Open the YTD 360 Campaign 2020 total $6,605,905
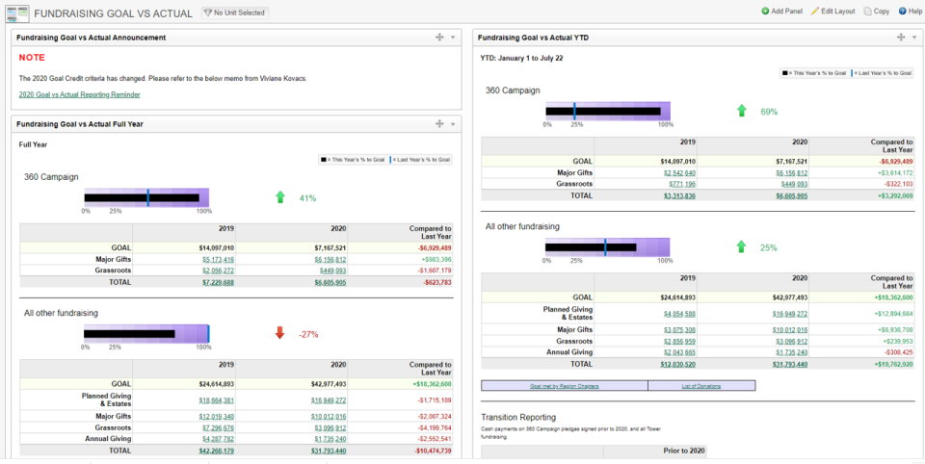 (x=792, y=195)
